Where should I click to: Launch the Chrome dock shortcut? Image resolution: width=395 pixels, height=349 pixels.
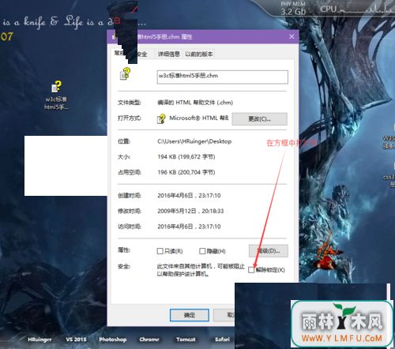(149, 340)
